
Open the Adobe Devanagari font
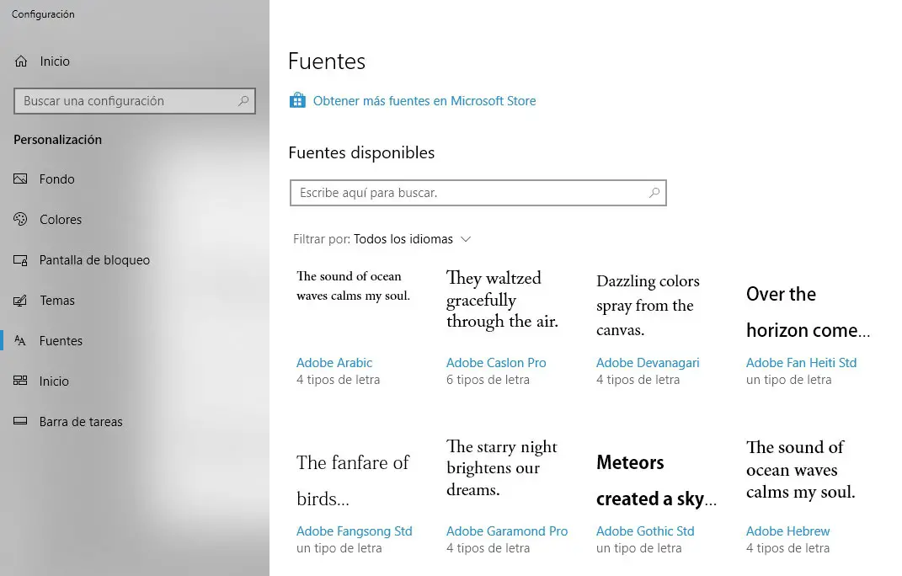click(648, 362)
